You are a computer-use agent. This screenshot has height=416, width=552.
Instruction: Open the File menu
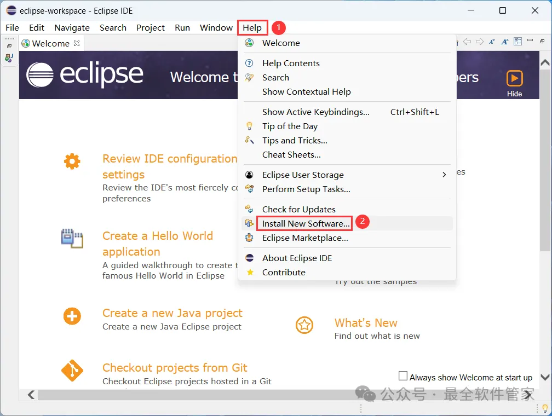coord(12,28)
